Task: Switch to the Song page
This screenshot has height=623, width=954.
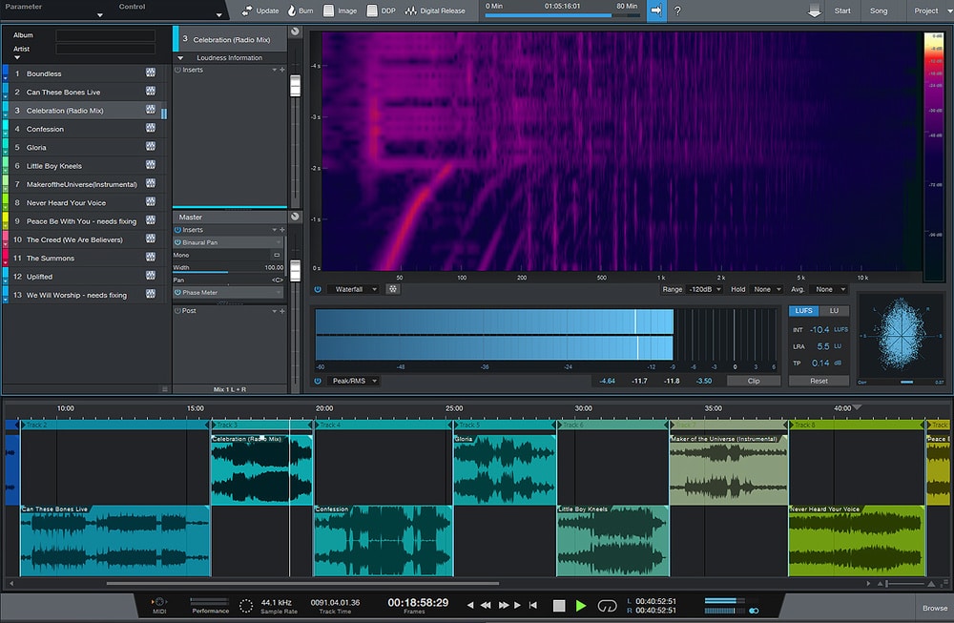Action: pos(878,10)
